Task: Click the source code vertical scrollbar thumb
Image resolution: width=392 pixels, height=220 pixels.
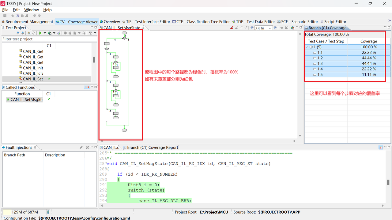Action: [388, 182]
